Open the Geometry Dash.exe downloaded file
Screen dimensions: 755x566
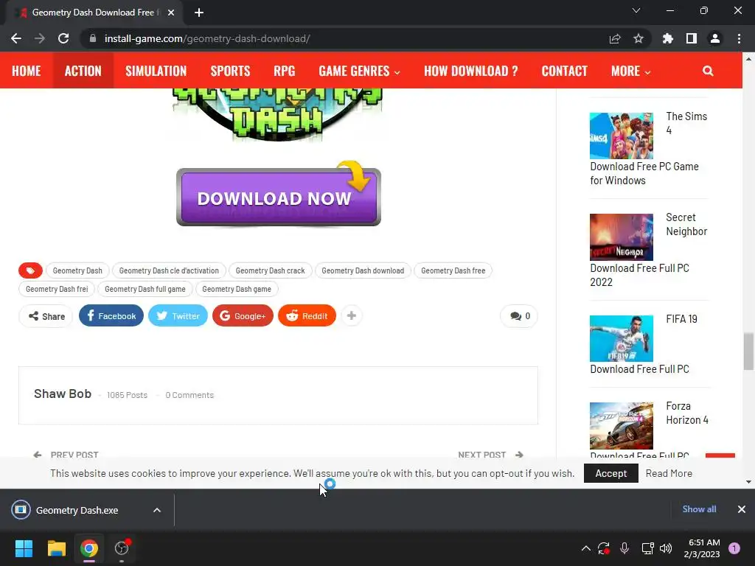(77, 510)
